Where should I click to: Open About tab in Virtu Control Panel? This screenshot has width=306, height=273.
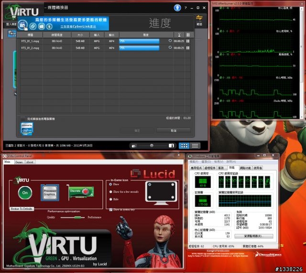(30, 162)
